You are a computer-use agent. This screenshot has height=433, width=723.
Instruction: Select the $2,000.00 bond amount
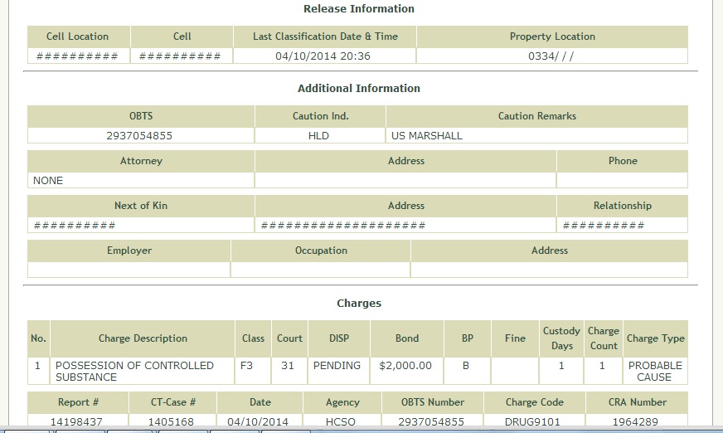[x=405, y=366]
